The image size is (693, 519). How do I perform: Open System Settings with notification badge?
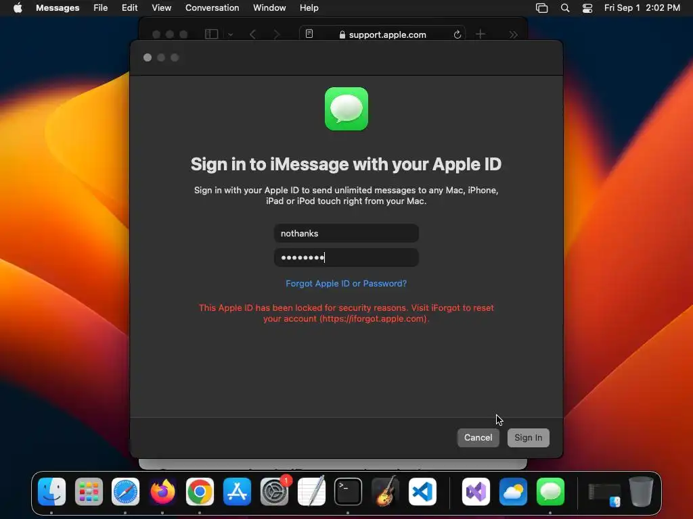(x=275, y=491)
